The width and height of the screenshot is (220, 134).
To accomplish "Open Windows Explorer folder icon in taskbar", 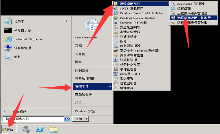I will click(54, 130).
